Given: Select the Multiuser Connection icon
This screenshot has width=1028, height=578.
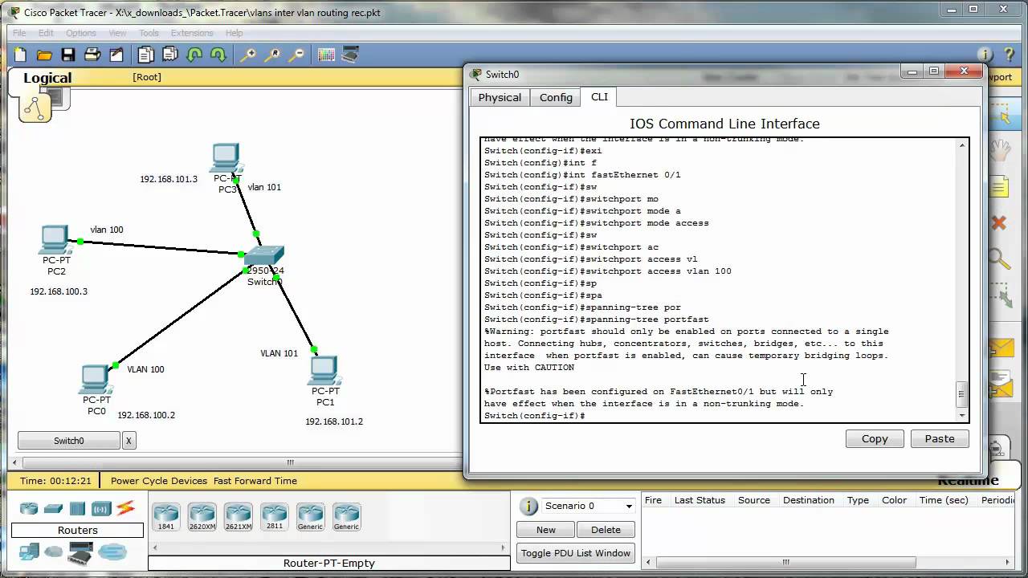Looking at the screenshot, I should (x=112, y=552).
